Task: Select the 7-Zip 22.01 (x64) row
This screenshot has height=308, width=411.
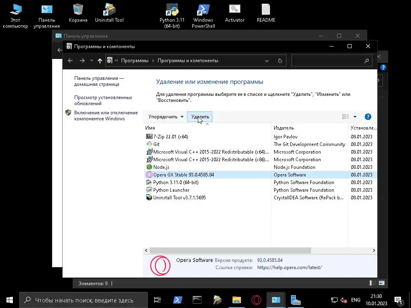Action: 261,136
